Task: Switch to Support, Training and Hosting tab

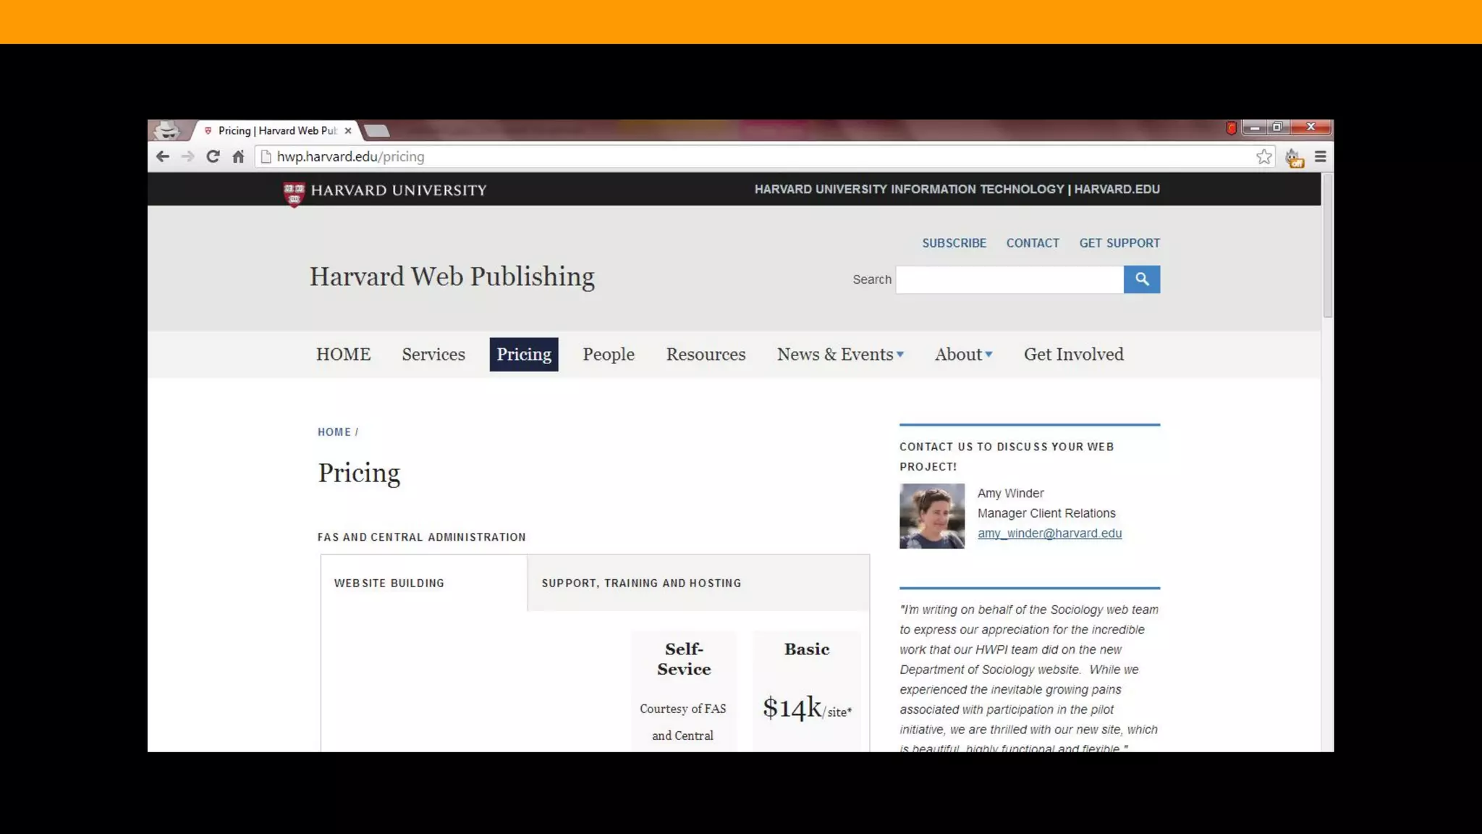Action: point(698,584)
